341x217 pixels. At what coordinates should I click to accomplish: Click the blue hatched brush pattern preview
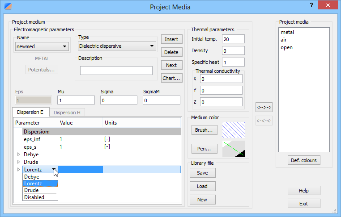coord(234,130)
